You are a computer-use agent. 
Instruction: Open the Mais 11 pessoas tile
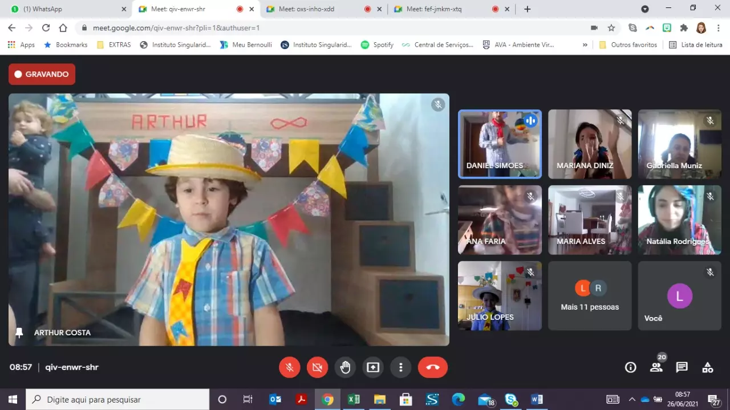pos(590,296)
